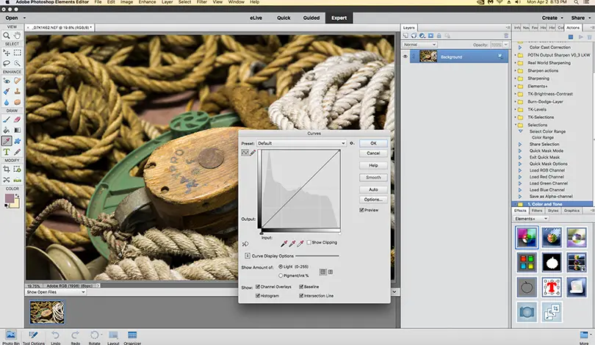Select the Hand tool

click(18, 34)
